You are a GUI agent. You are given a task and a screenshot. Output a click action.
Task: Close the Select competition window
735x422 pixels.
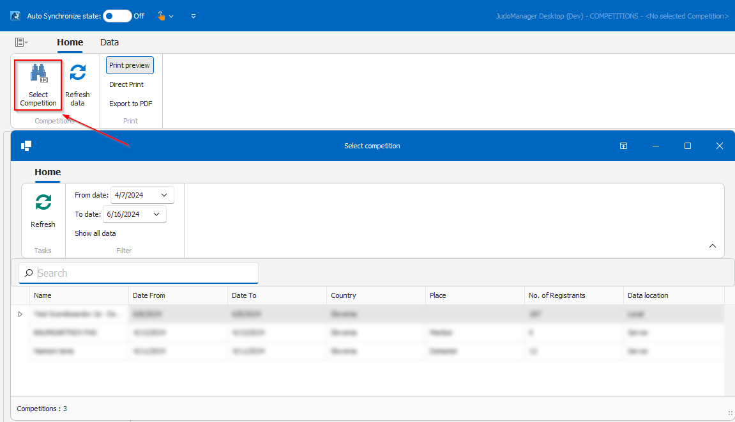click(720, 146)
